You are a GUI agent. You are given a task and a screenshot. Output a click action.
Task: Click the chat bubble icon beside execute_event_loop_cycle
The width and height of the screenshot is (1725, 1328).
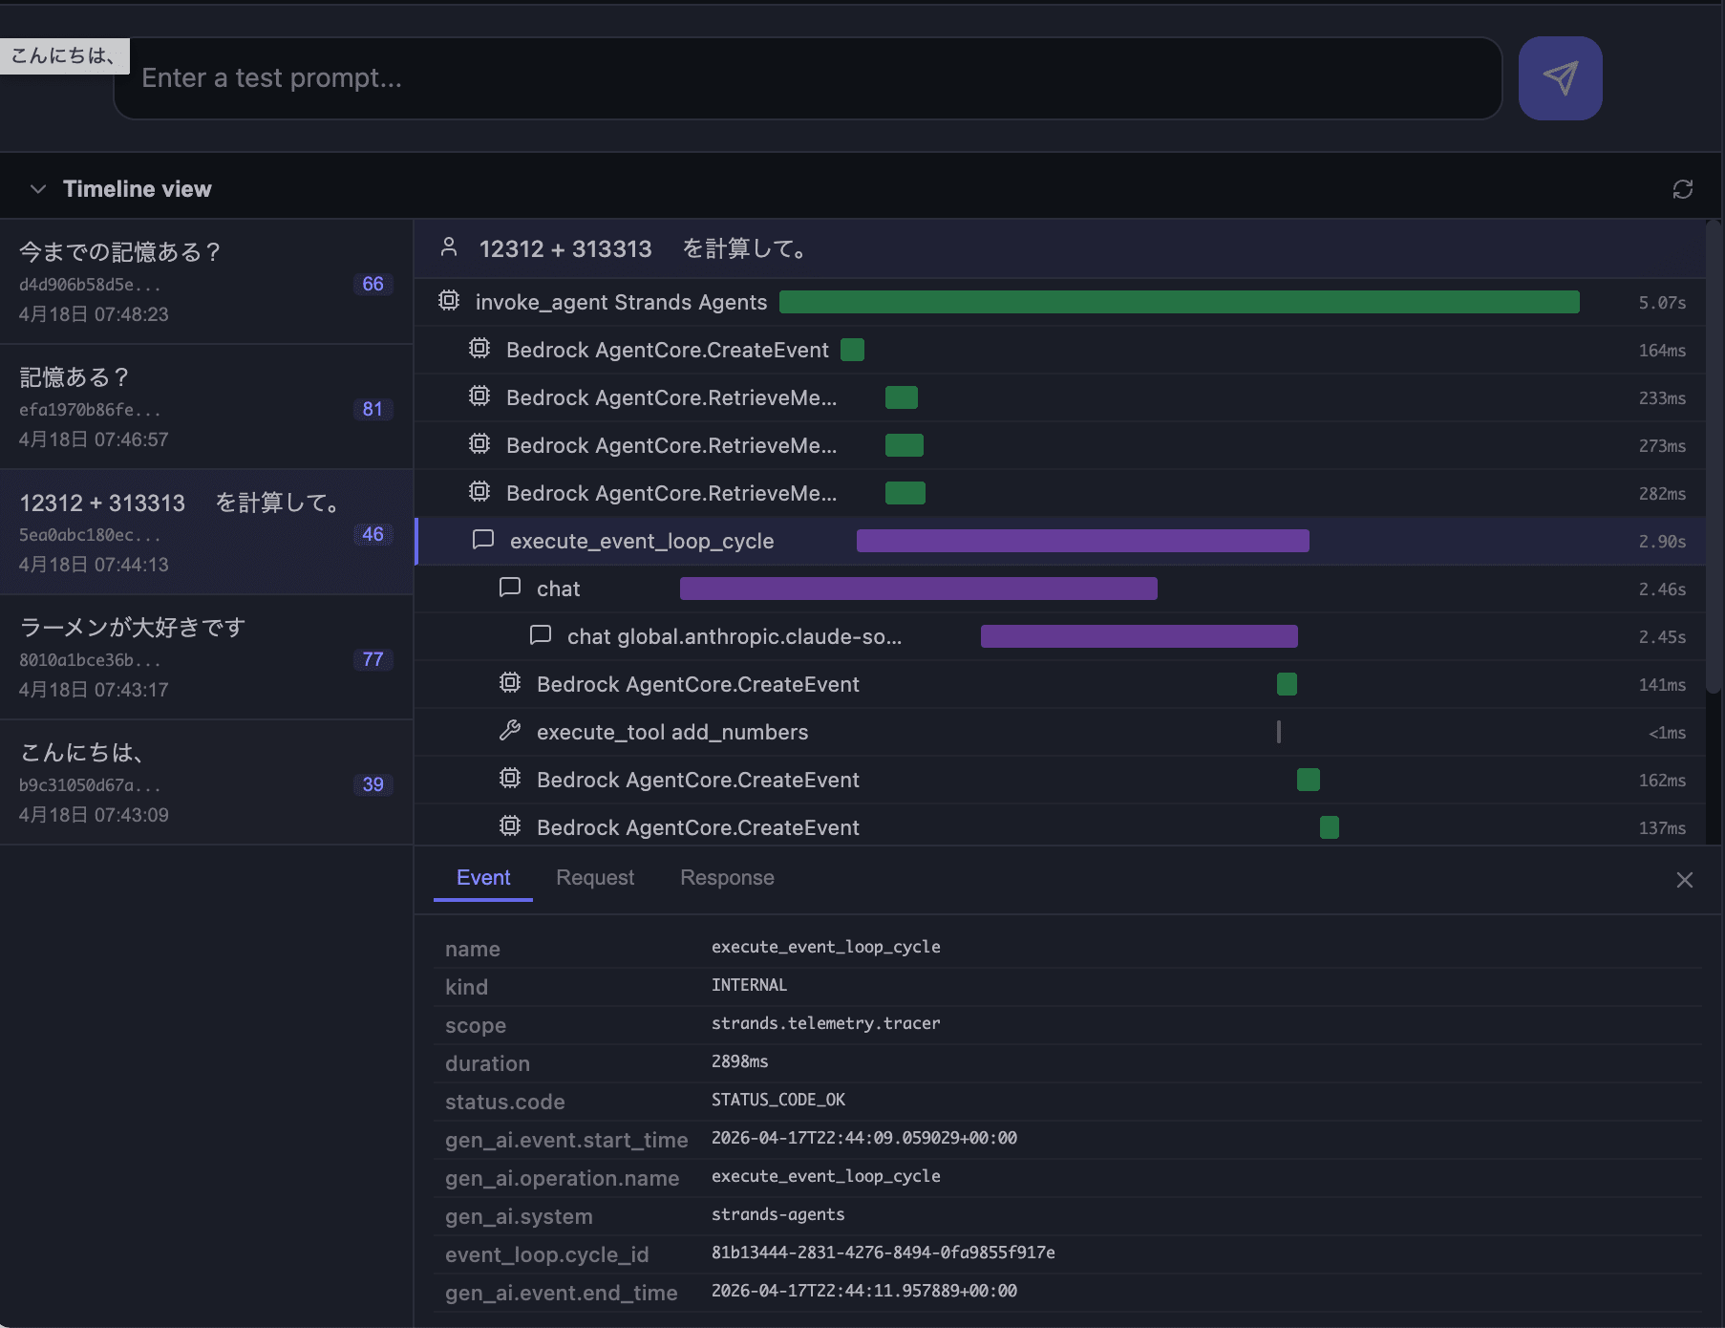[x=483, y=540]
